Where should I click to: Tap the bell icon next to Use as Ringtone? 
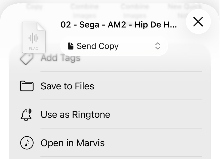[x=27, y=114]
